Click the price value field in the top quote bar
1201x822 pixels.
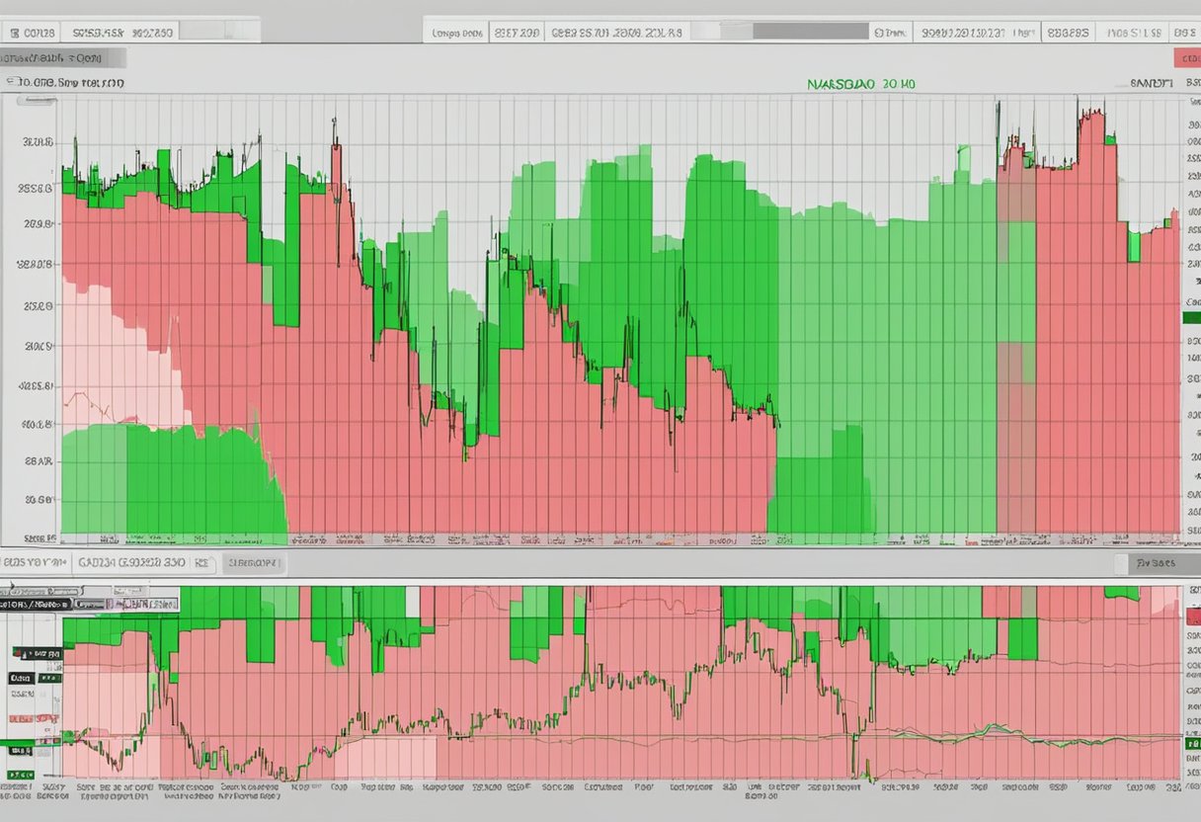[94, 30]
